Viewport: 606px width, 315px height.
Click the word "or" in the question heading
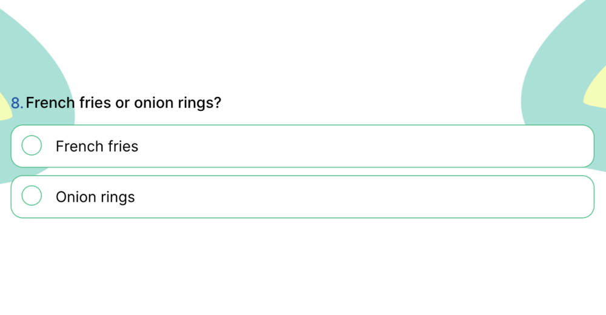coord(122,103)
